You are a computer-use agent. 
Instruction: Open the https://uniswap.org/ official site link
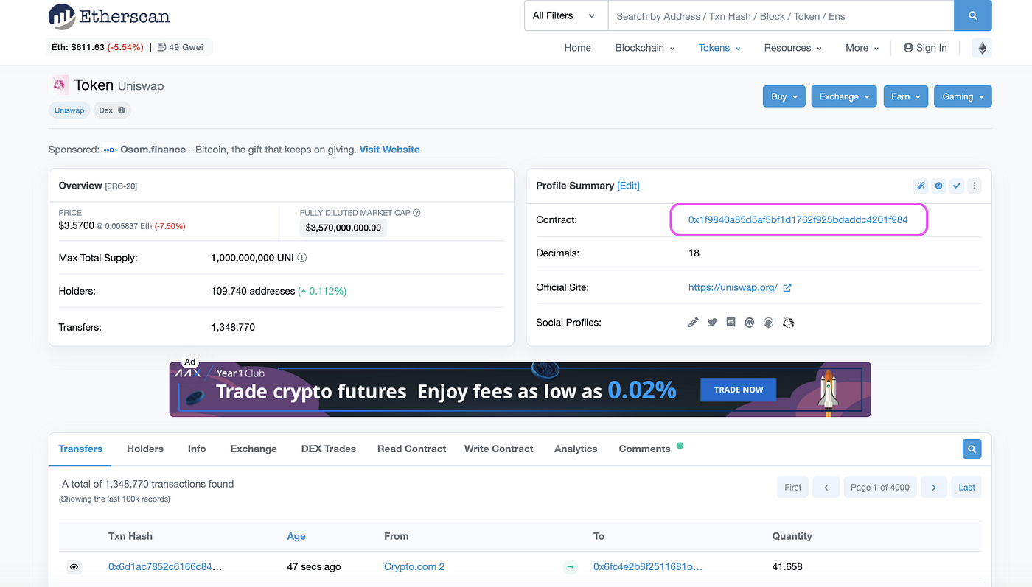pyautogui.click(x=733, y=288)
